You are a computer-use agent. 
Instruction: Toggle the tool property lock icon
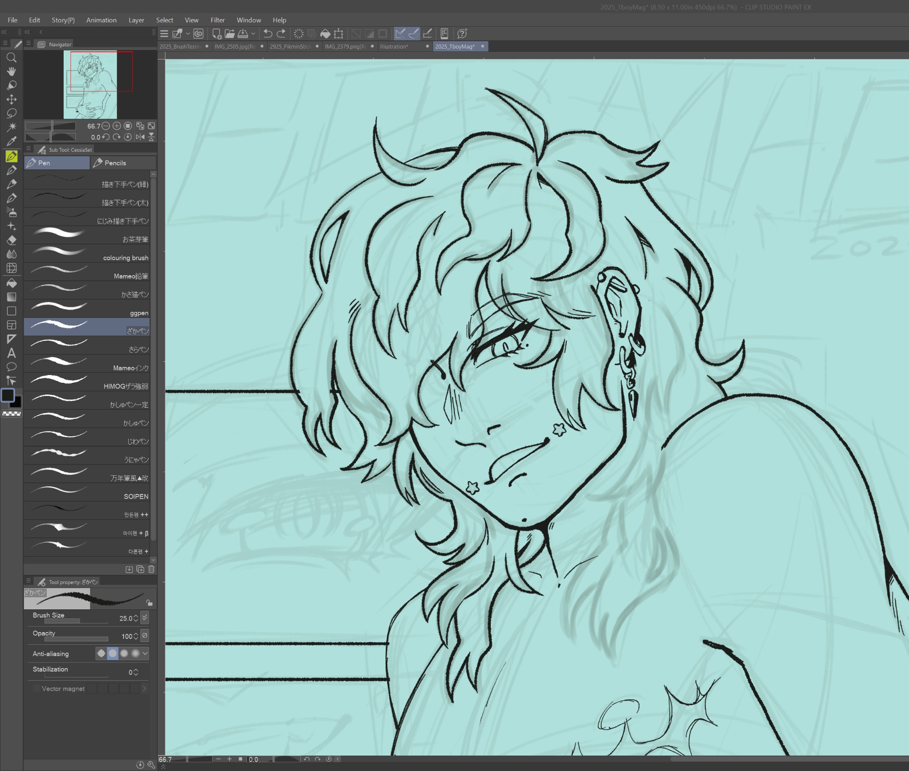[x=149, y=603]
